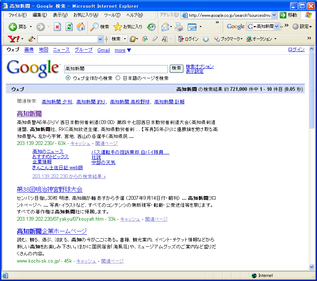Click the round star icon after ログイン
Viewport: 317px width, 281px height.
coord(206,39)
